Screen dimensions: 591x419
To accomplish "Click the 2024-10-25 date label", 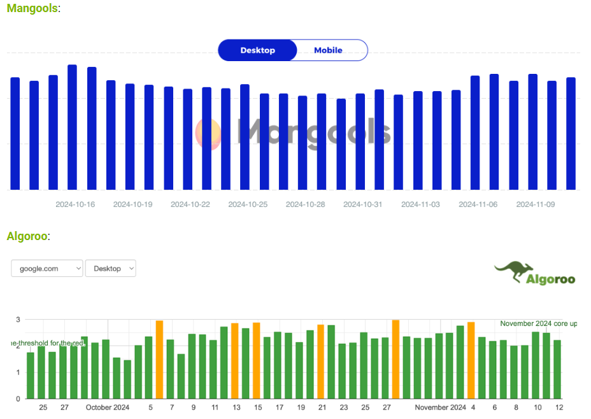I will pos(248,204).
